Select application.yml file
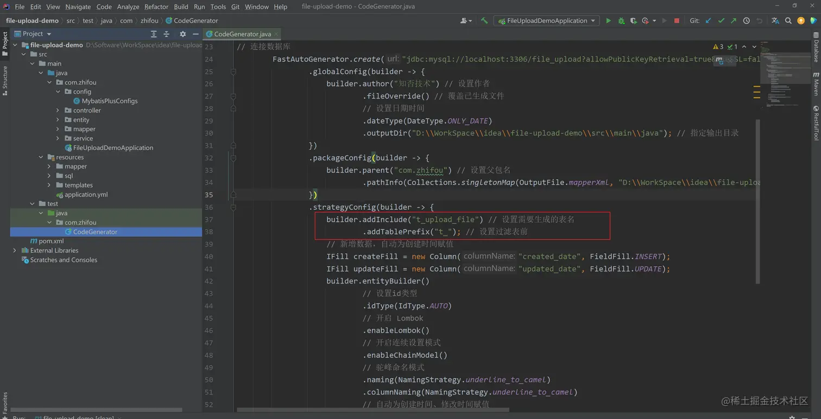 pos(86,195)
